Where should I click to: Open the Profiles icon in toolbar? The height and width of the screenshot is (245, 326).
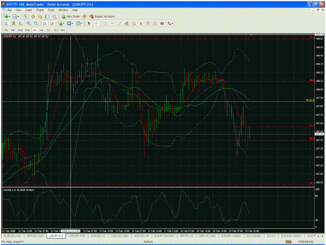[15, 16]
